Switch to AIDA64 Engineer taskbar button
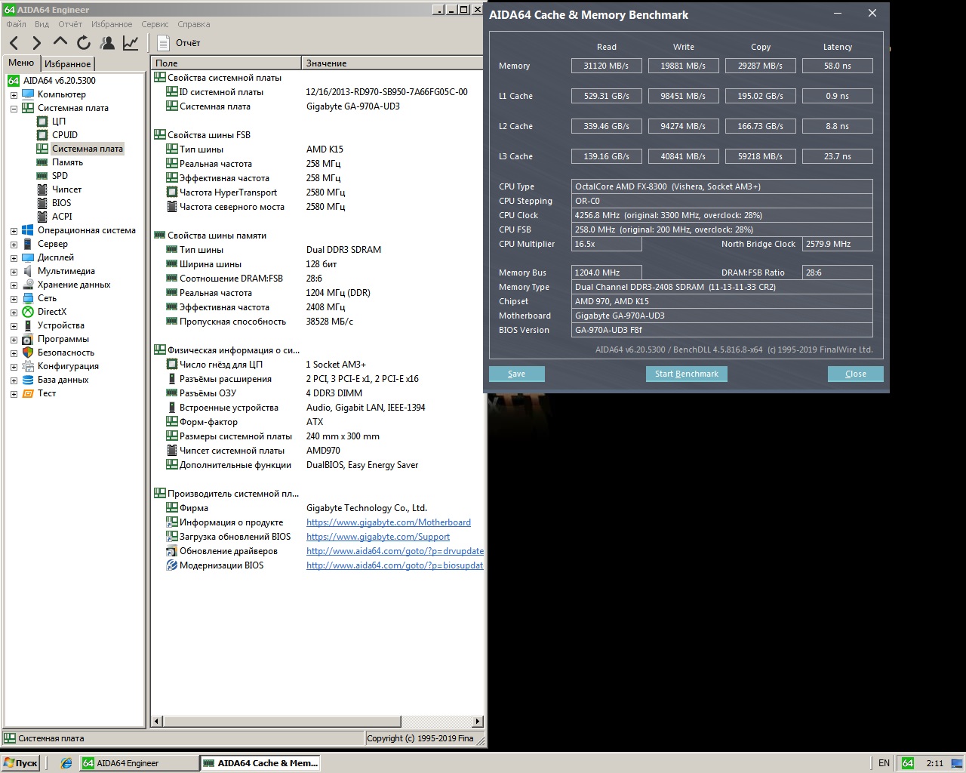This screenshot has height=773, width=966. click(x=139, y=763)
